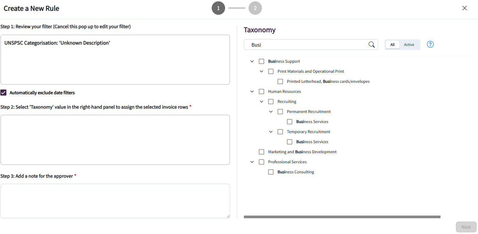Tick Marketing and Business Development checkbox
Viewport: 478px width, 234px height.
click(262, 152)
